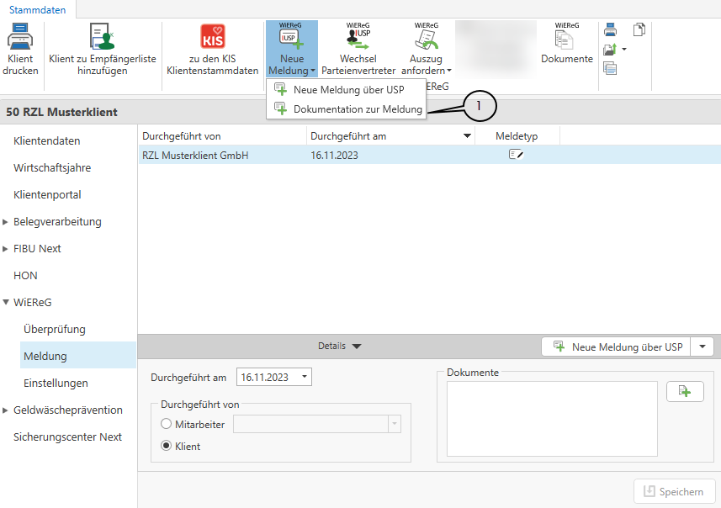
Task: Open Einstellungen under WiEReG
Action: (x=56, y=384)
